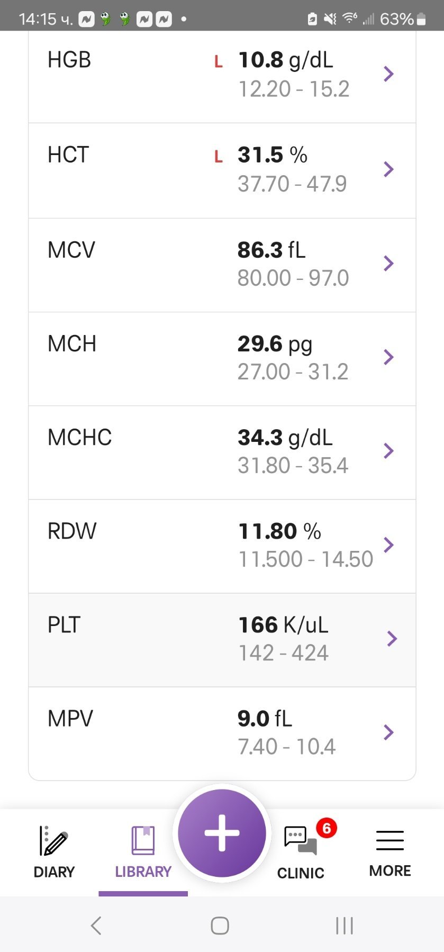Select the MPV 9.0 fL row
The width and height of the screenshot is (444, 952).
[222, 733]
